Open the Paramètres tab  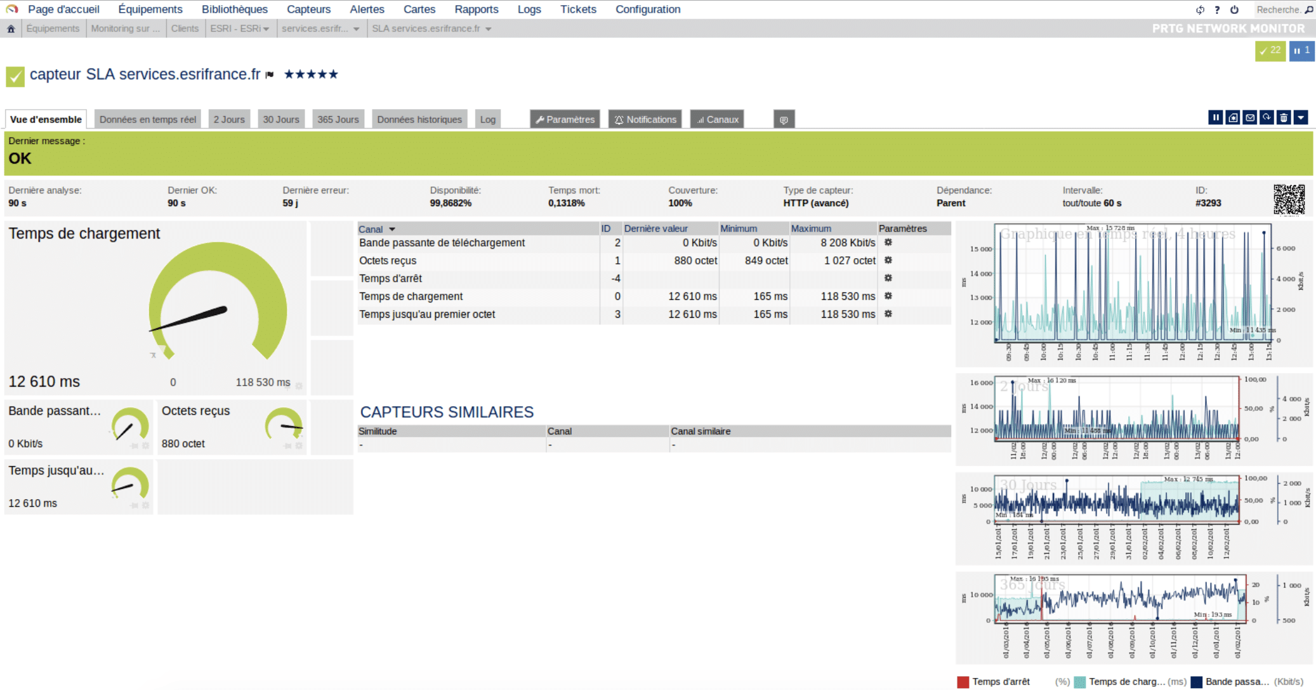click(x=565, y=119)
